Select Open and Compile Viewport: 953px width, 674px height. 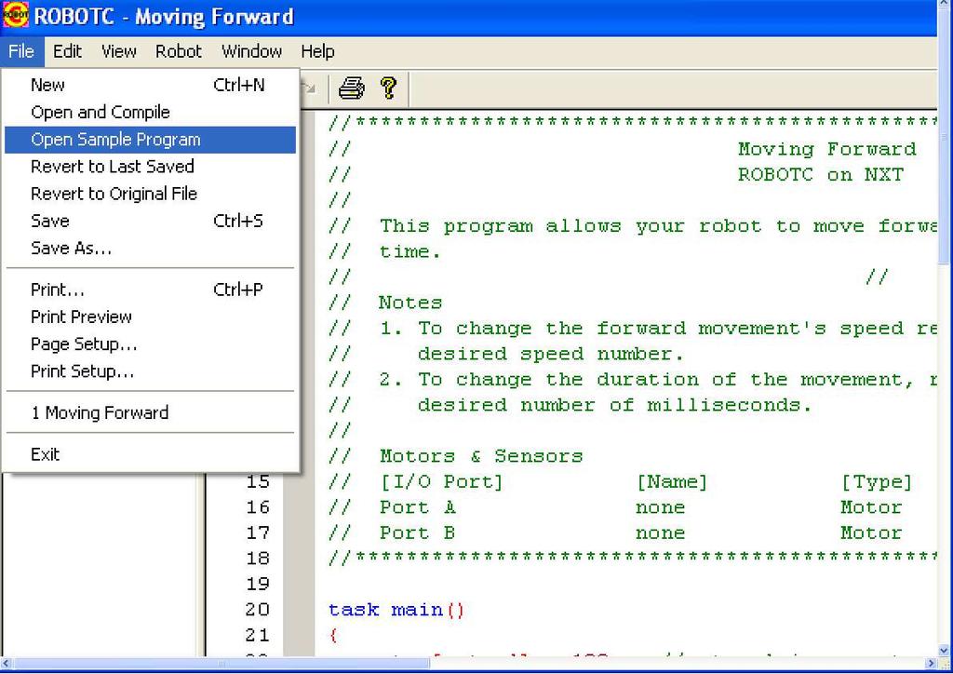pyautogui.click(x=150, y=113)
